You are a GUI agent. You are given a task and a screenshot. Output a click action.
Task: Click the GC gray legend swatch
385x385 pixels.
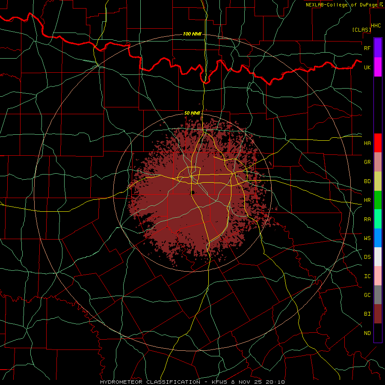378,295
